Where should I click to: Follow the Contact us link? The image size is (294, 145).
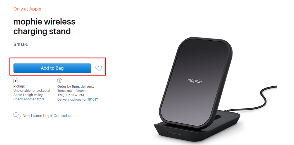pos(63,116)
